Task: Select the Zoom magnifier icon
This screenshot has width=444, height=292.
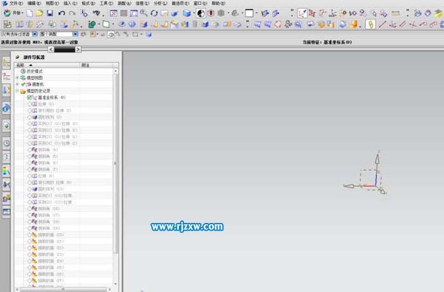Action: (144, 13)
